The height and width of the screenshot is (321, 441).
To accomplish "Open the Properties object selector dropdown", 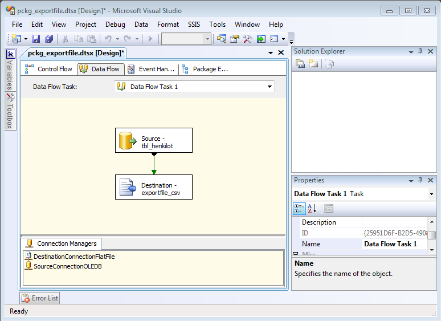I will (431, 194).
